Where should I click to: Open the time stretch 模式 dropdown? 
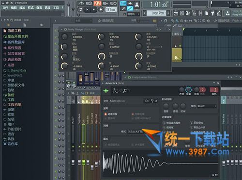[207, 106]
